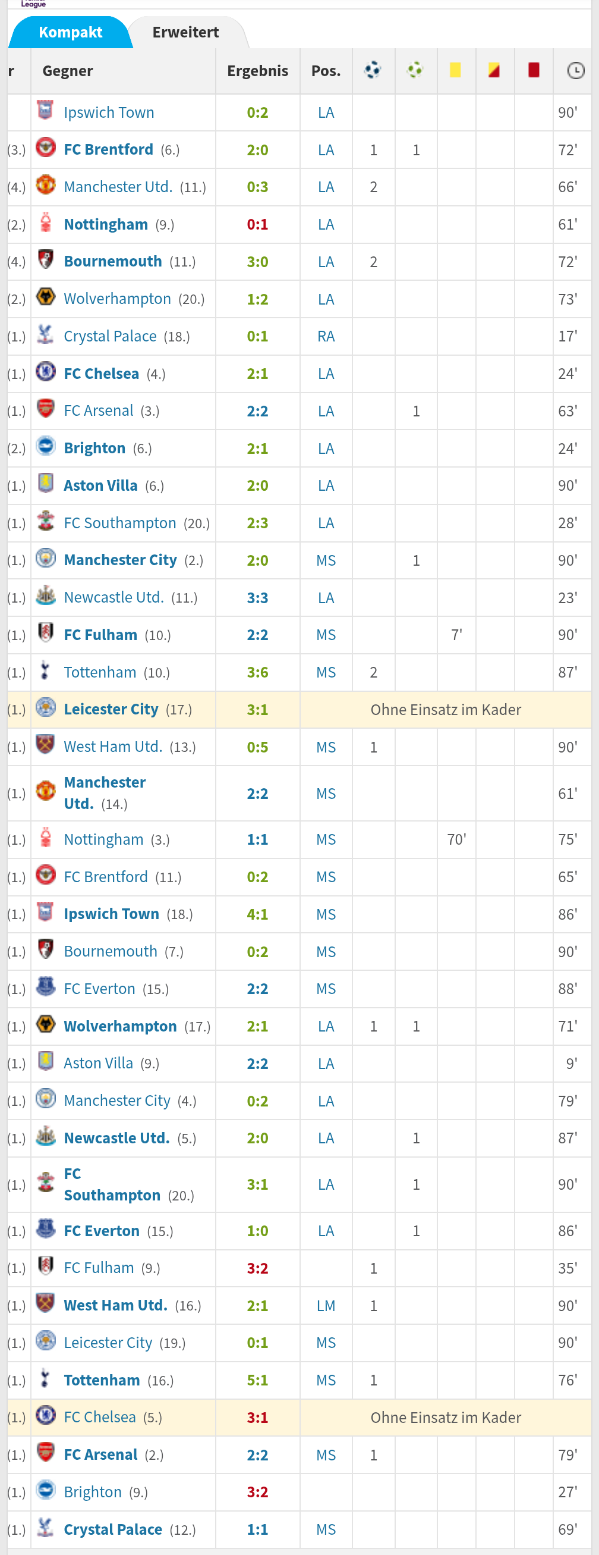
Task: Open the Leicester City (17.) team link
Action: tap(111, 709)
